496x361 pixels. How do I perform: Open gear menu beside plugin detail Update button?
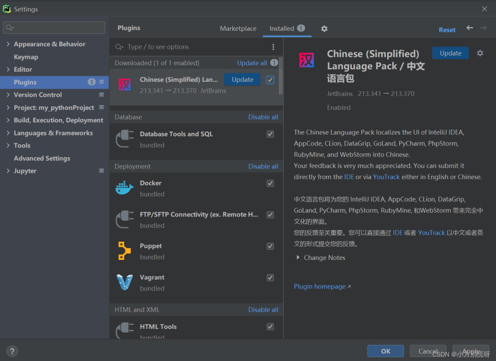pos(480,53)
